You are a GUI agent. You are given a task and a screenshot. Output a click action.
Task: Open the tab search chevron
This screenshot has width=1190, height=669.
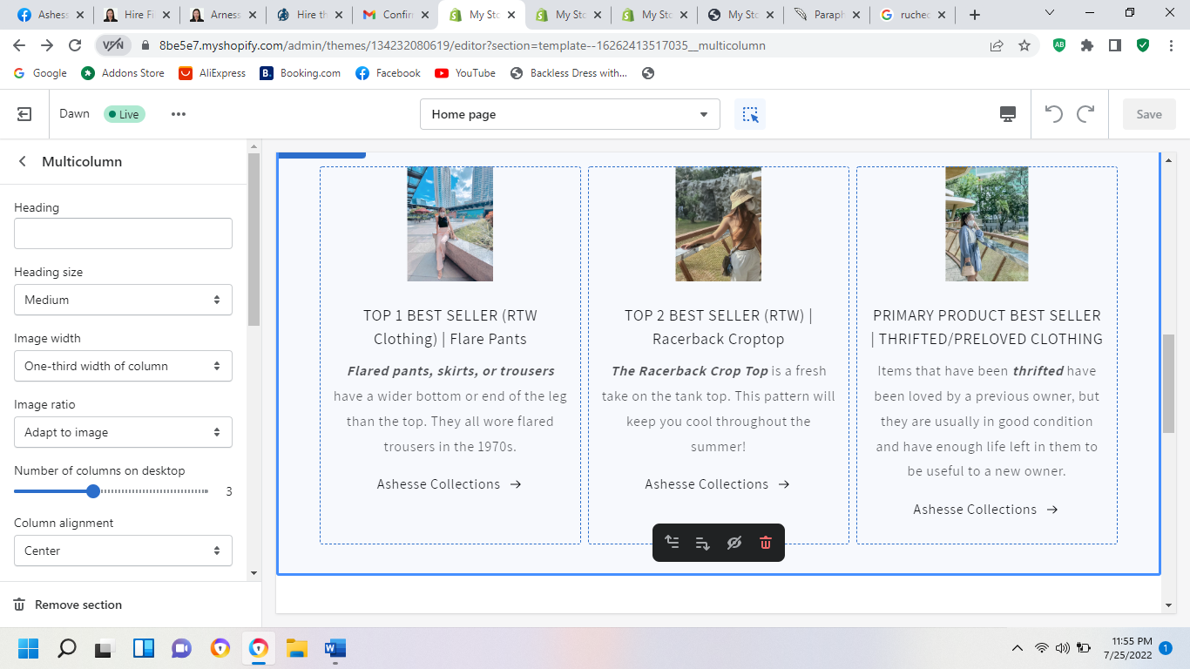pyautogui.click(x=1049, y=13)
